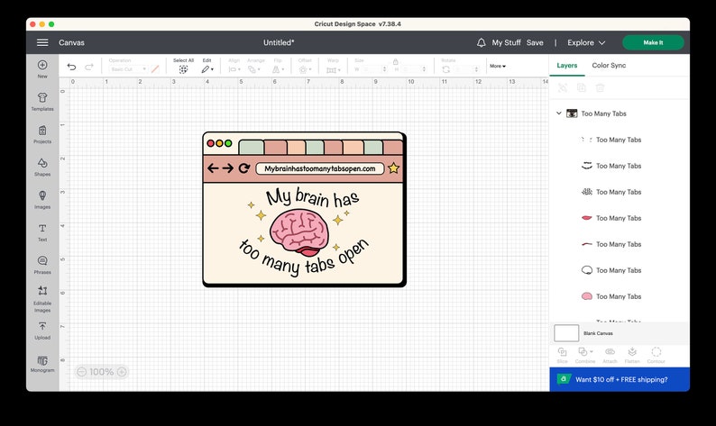Switch to the Layers tab
Screen dimensions: 716x426
point(566,65)
